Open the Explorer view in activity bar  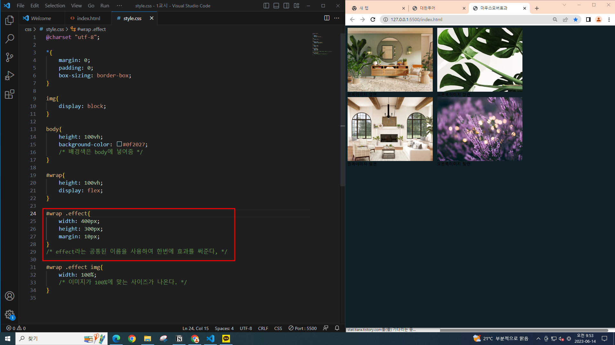click(x=10, y=20)
